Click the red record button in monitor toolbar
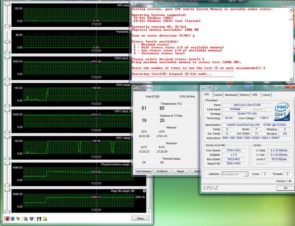The image size is (295, 226). [7, 219]
